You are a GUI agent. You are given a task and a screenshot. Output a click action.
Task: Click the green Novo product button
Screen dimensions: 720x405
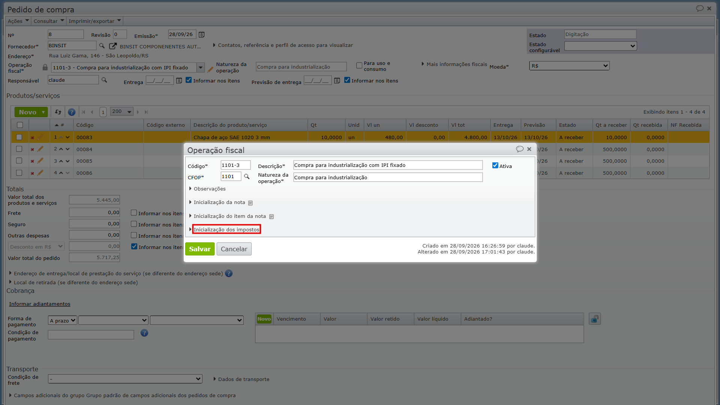[x=28, y=112]
